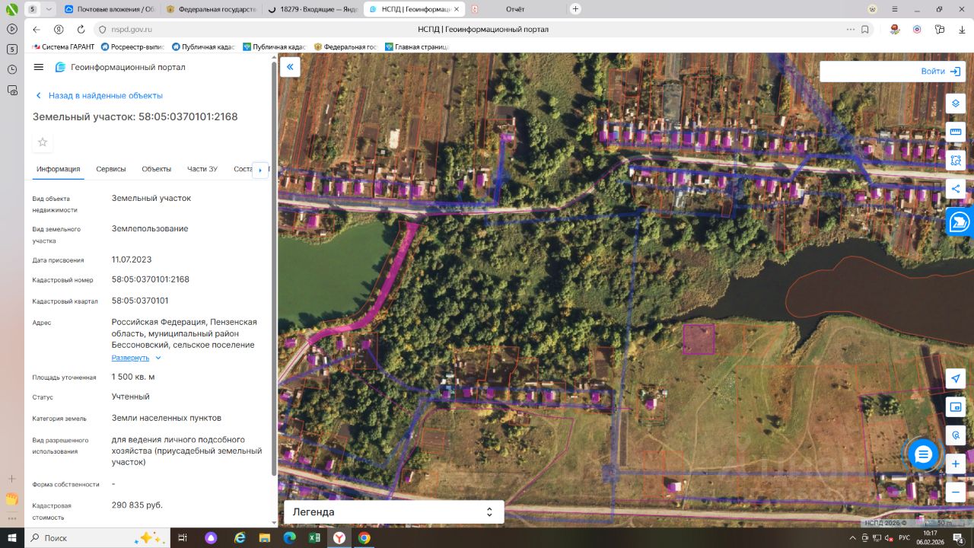The image size is (974, 548).
Task: Select the ruler measurement tool
Action: point(956,132)
